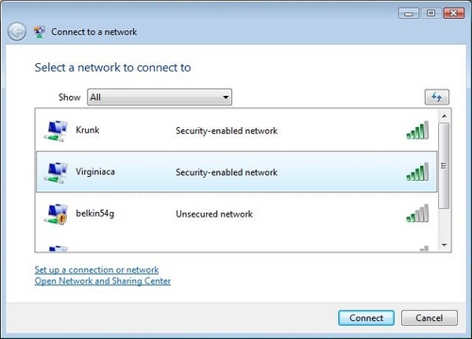Select the Krunk network entry
This screenshot has width=472, height=339.
click(237, 130)
